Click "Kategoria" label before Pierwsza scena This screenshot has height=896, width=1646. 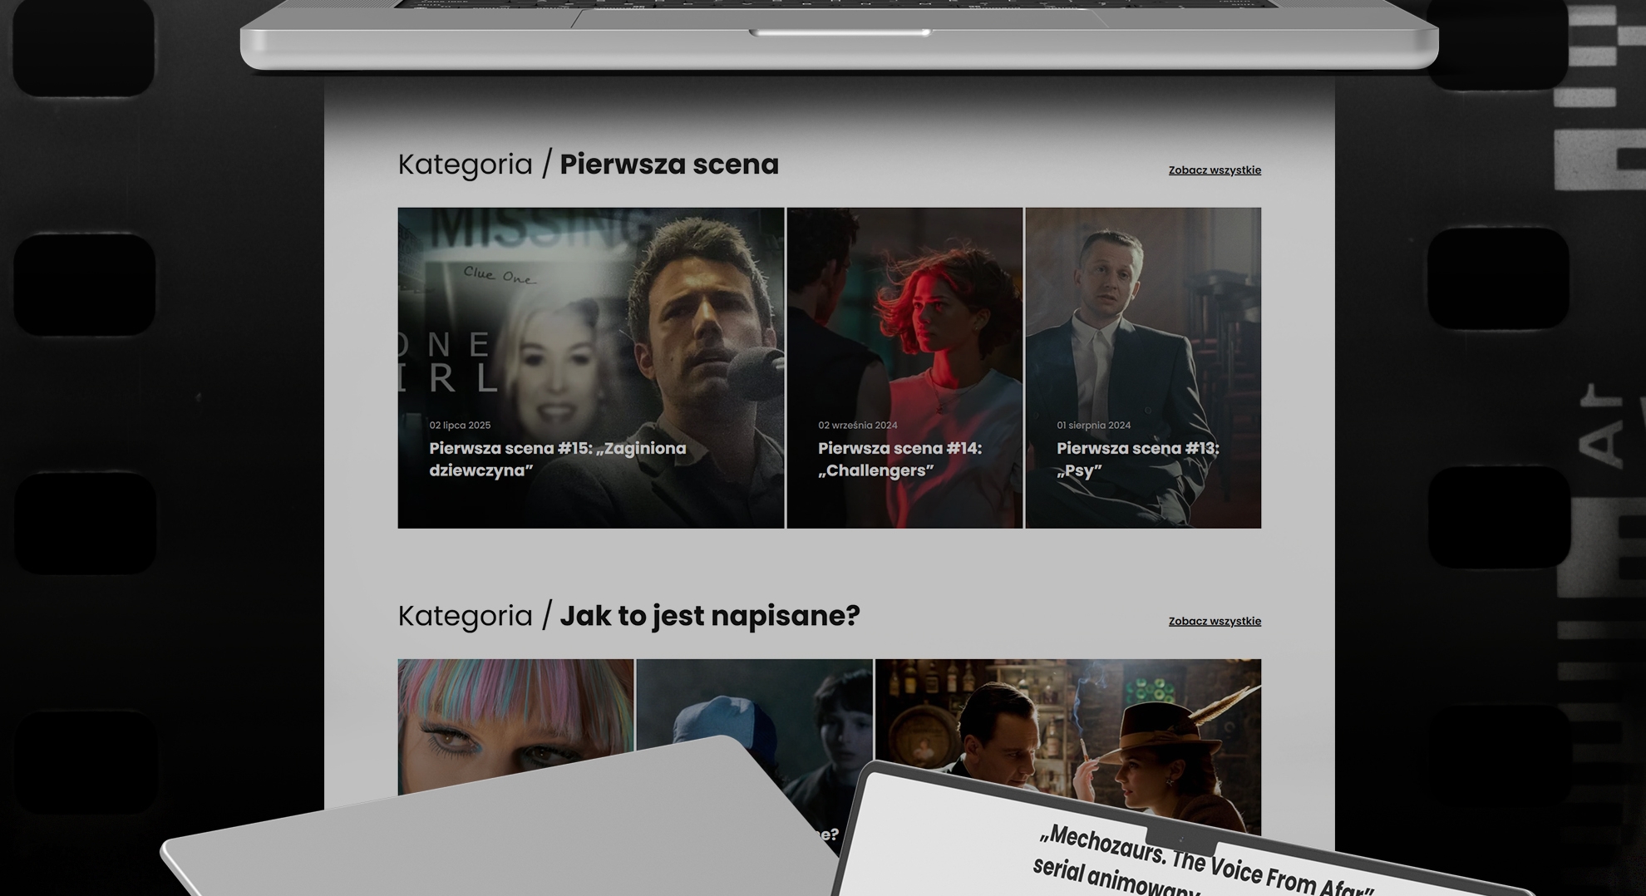coord(465,165)
